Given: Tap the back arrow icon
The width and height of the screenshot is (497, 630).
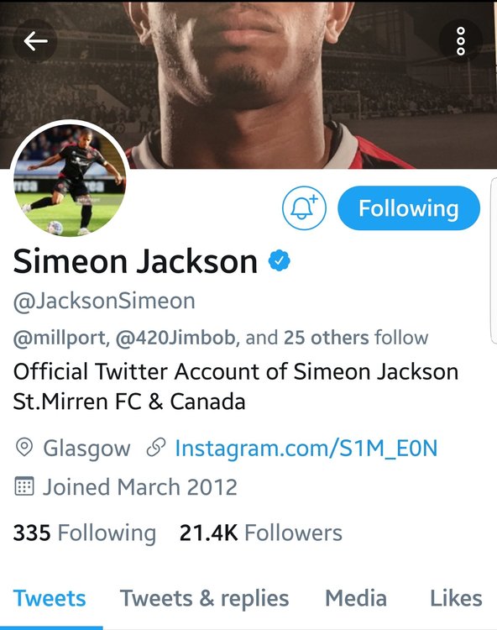Looking at the screenshot, I should [35, 41].
